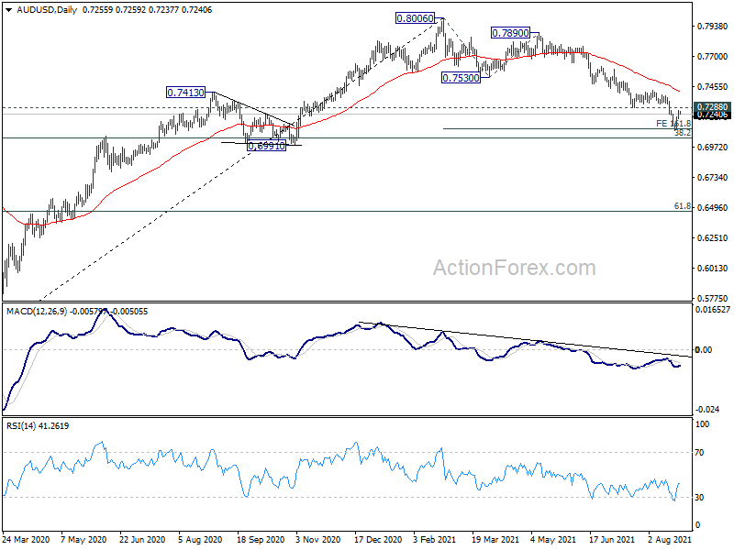Viewport: 734px width, 550px height.
Task: Click the AUDUSD,Daily chart title
Action: [47, 9]
